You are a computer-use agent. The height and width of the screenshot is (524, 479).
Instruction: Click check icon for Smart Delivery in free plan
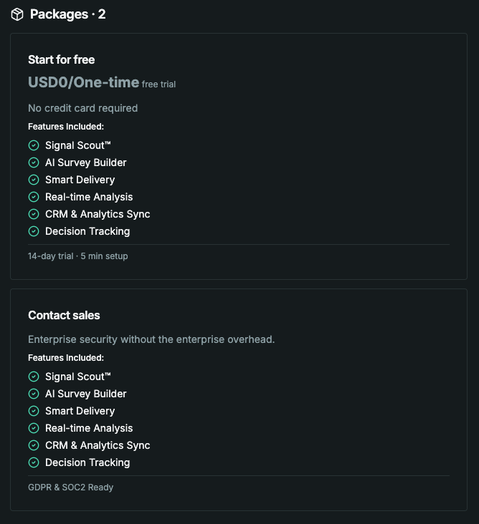[x=34, y=180]
